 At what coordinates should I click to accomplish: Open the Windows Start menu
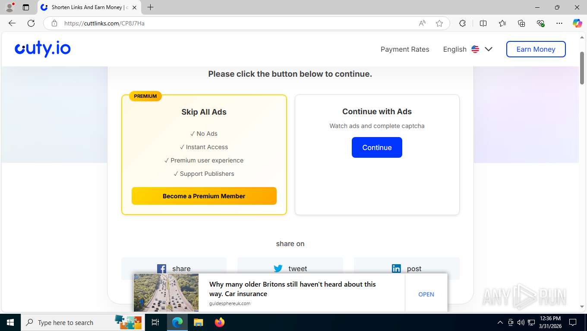(x=10, y=322)
